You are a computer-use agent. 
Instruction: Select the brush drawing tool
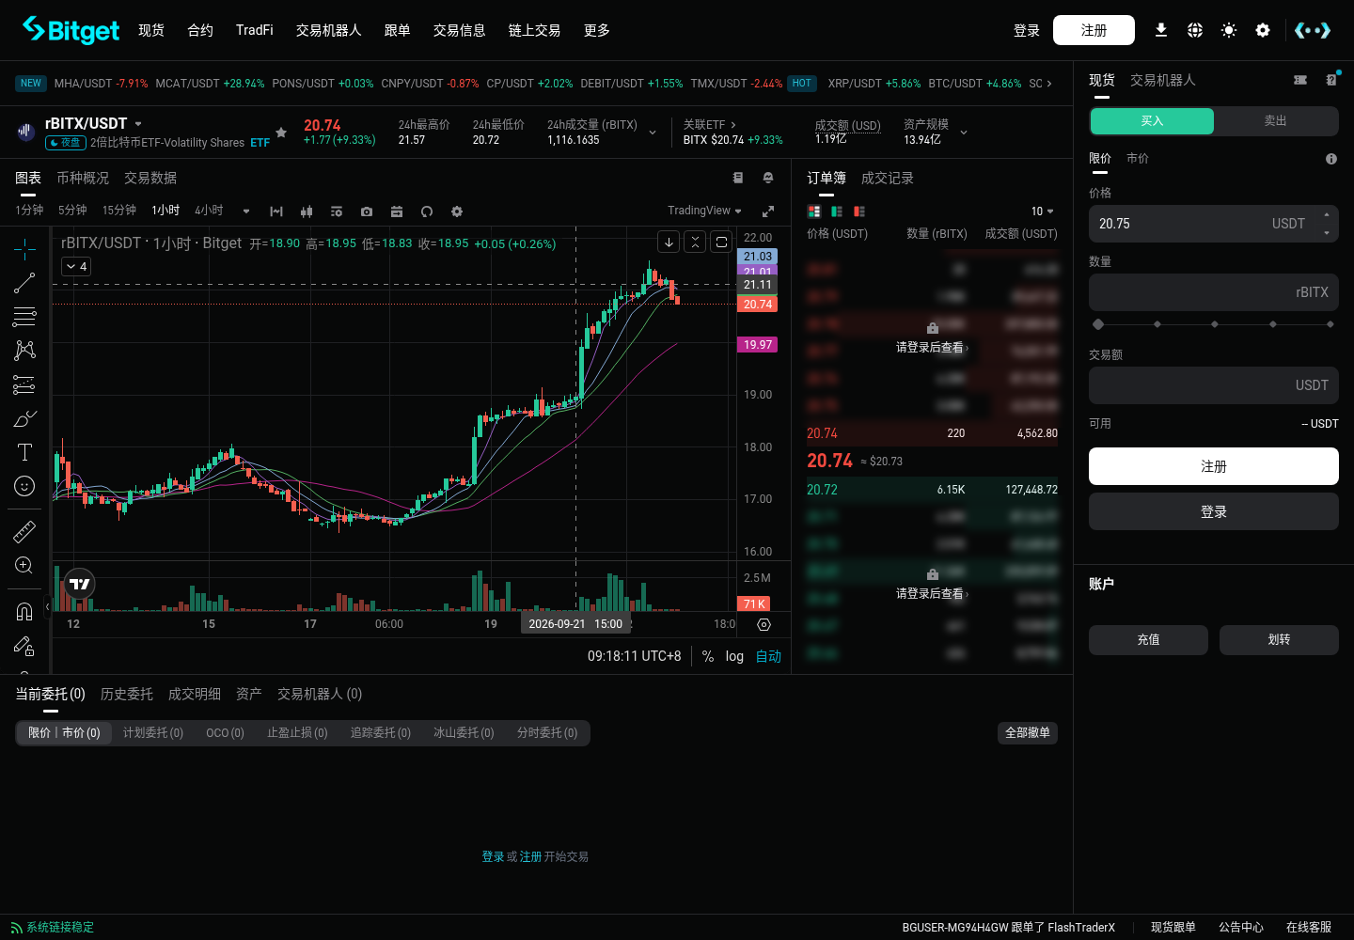[24, 418]
